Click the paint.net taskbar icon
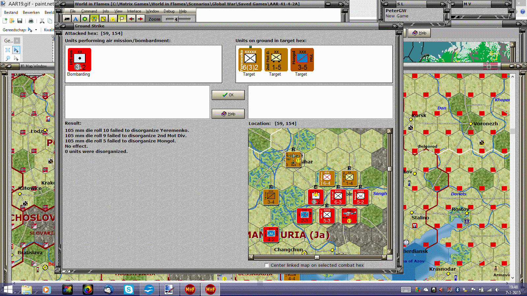This screenshot has height=296, width=527. click(x=169, y=289)
